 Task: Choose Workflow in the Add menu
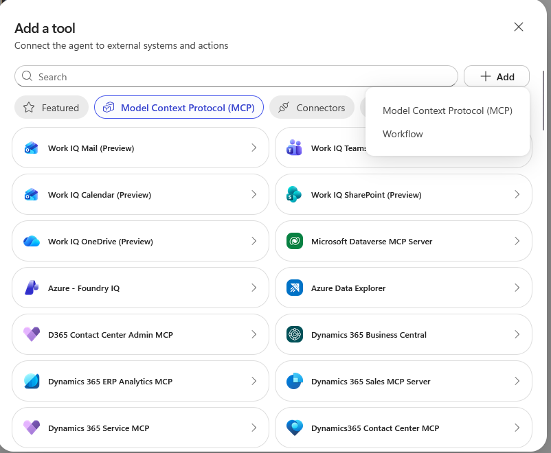coord(447,134)
